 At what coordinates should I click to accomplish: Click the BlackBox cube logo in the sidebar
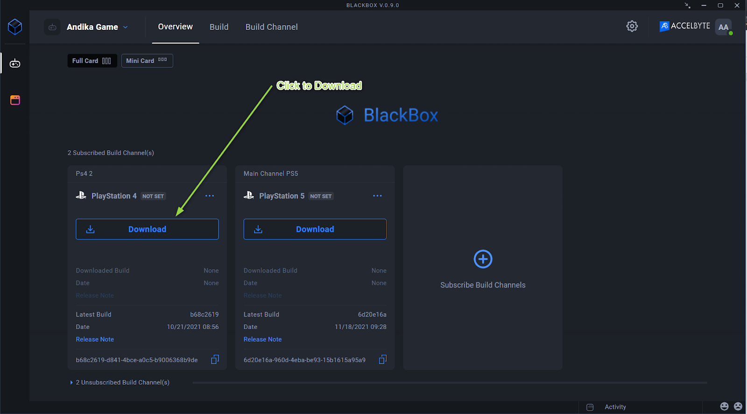coord(15,27)
